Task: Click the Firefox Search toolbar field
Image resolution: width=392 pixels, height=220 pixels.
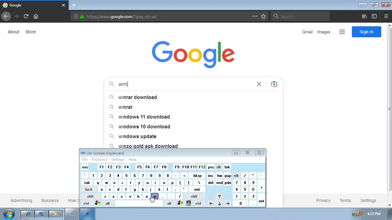Action: (300, 16)
